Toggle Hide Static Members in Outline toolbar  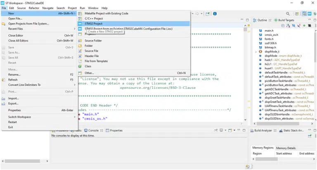(x=298, y=26)
